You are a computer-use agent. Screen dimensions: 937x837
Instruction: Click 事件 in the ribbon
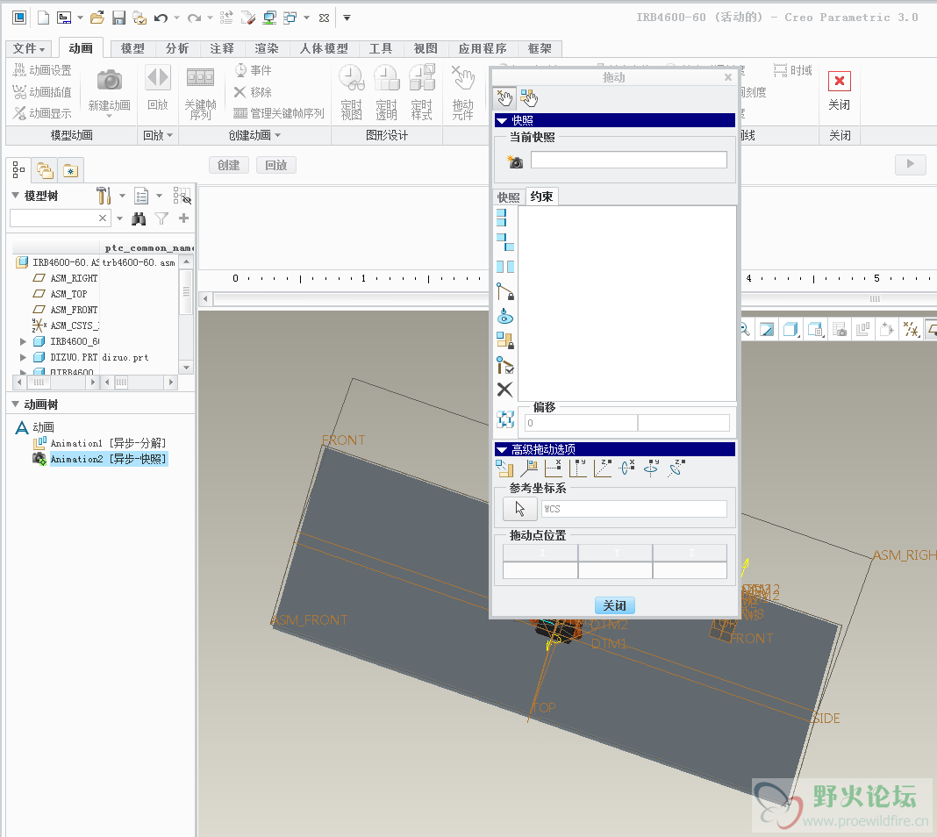(254, 70)
